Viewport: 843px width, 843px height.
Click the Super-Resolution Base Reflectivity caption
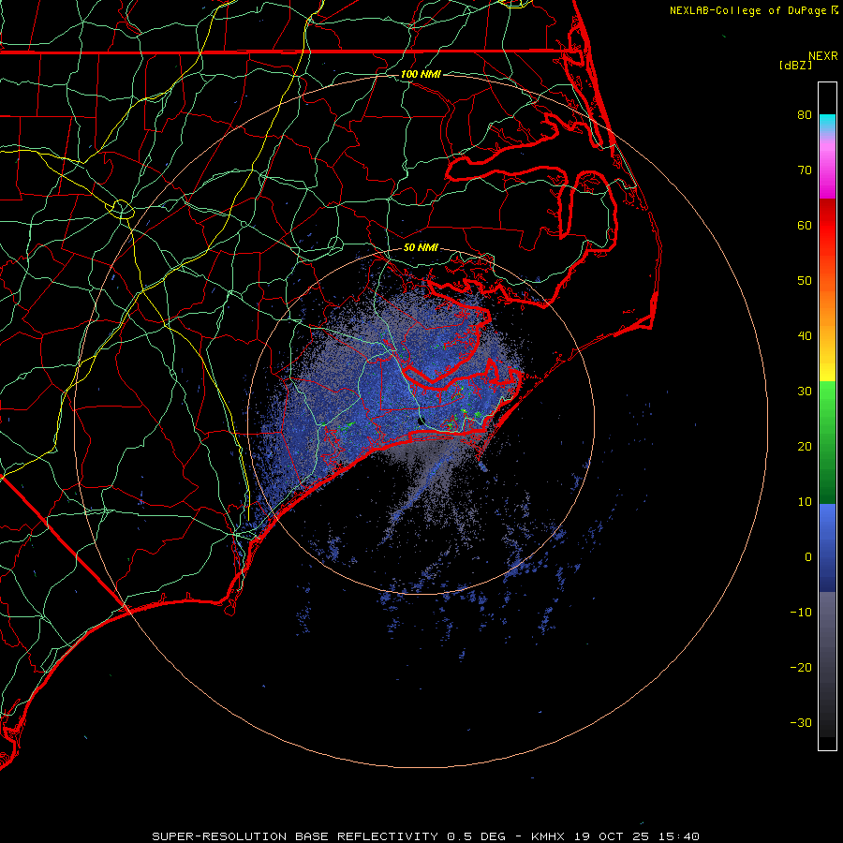click(426, 836)
